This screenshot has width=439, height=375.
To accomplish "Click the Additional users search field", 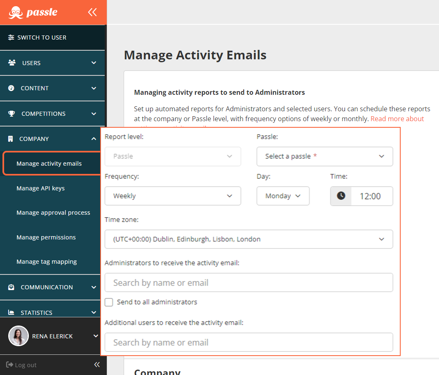I will [x=249, y=342].
